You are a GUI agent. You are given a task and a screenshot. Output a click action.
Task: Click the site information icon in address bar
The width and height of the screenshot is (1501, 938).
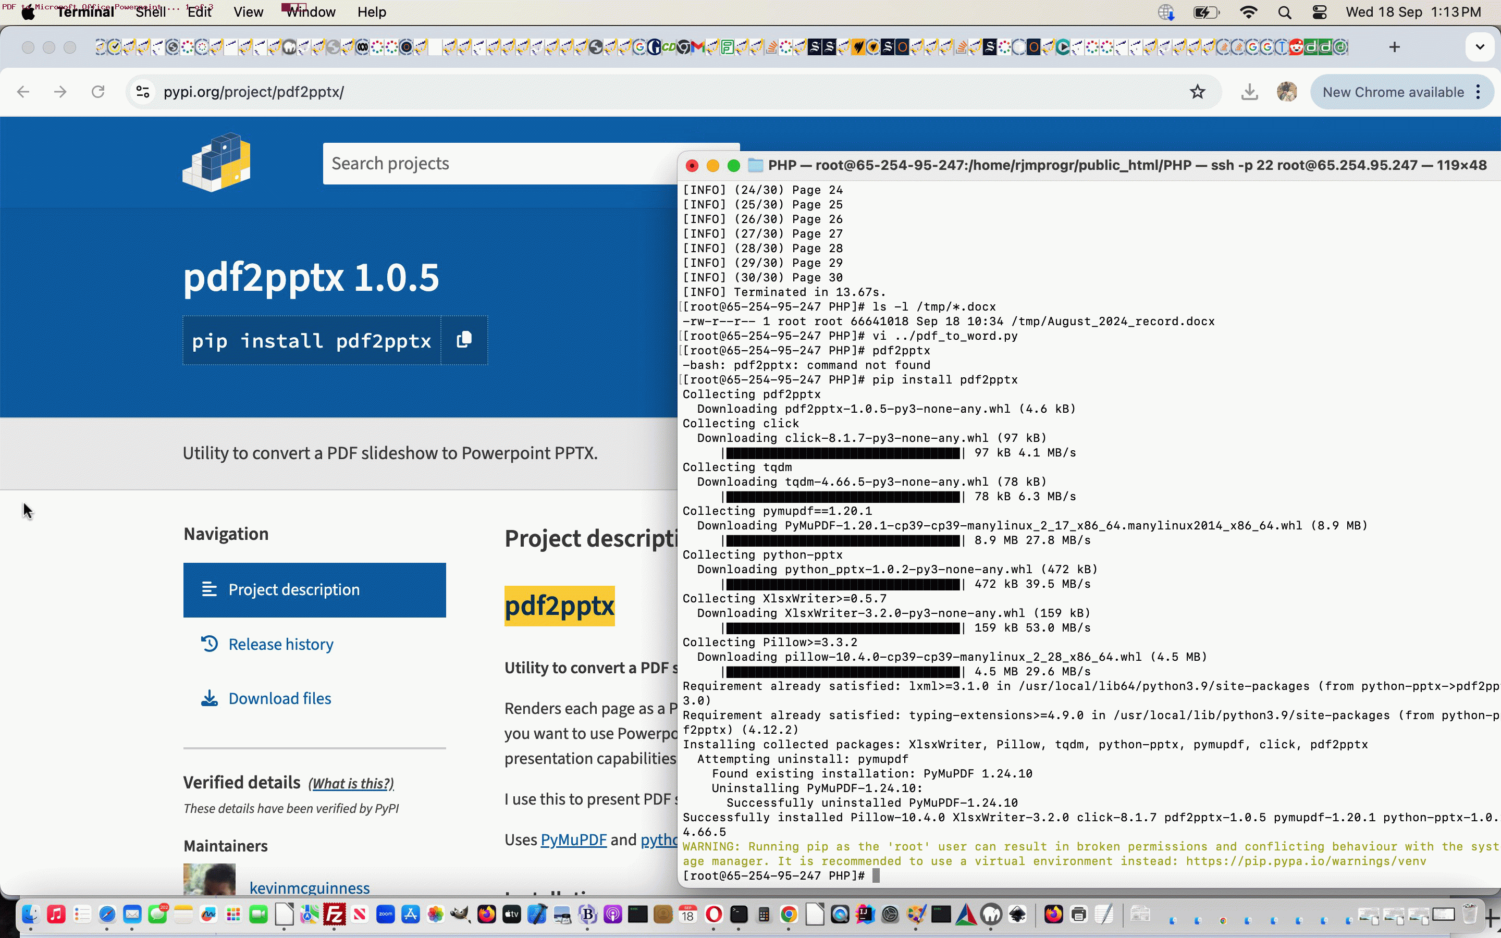[143, 92]
